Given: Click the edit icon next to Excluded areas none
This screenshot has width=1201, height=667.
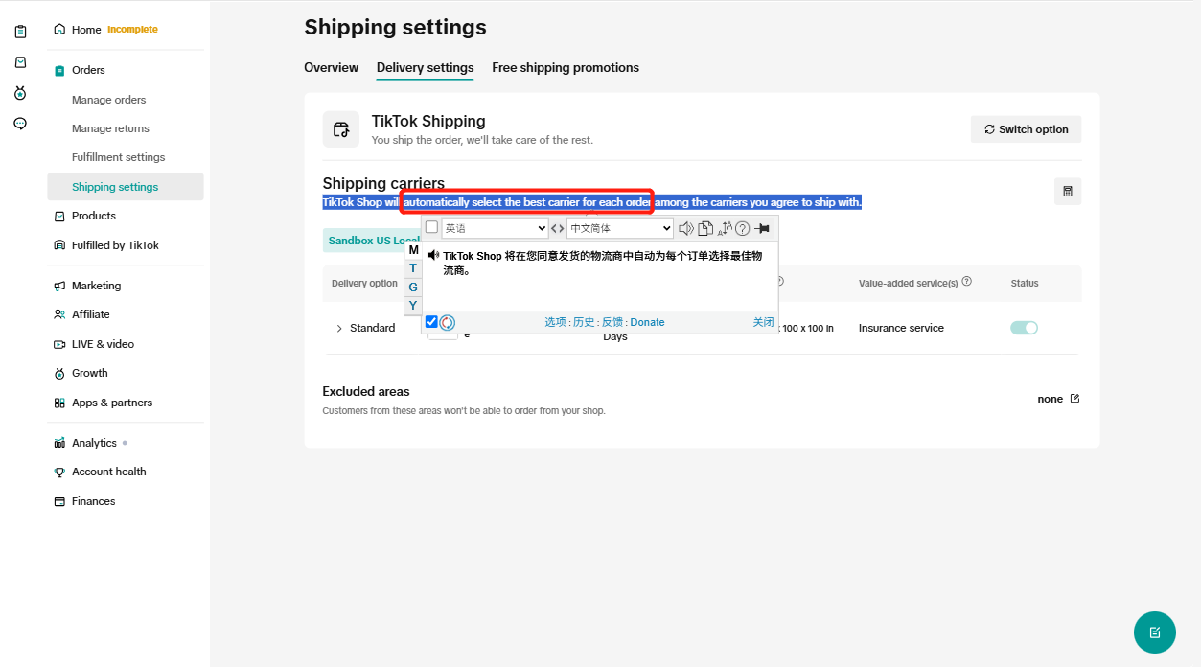Looking at the screenshot, I should (1074, 399).
